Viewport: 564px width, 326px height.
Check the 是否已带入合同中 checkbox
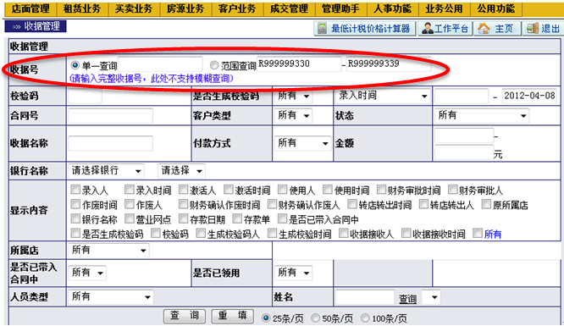pos(282,218)
